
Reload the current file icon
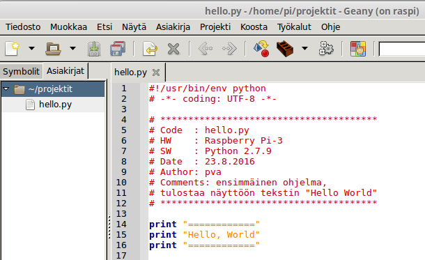click(150, 49)
